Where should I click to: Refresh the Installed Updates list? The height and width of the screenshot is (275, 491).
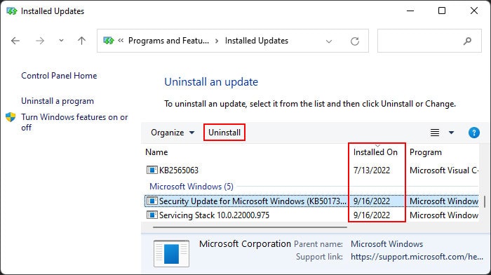point(355,41)
